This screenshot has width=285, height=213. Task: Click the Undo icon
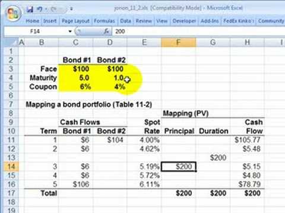coord(40,9)
